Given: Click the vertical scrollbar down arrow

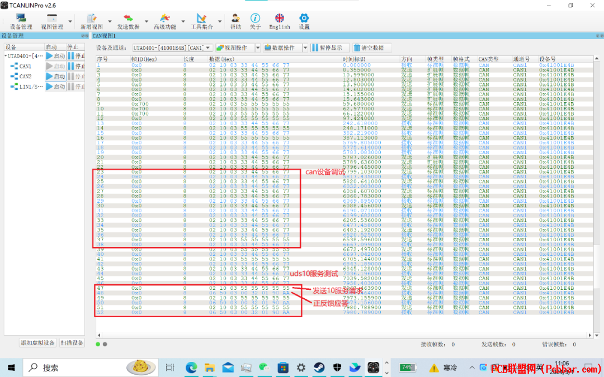Looking at the screenshot, I should pos(597,335).
